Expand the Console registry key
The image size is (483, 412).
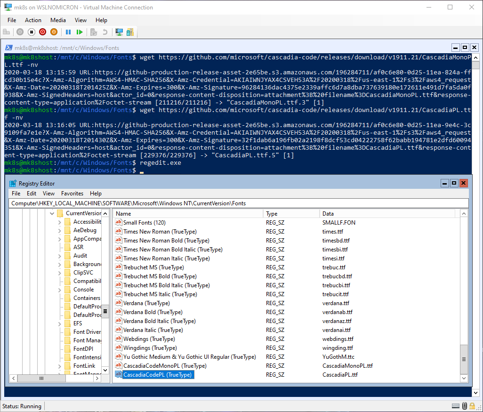tap(60, 290)
